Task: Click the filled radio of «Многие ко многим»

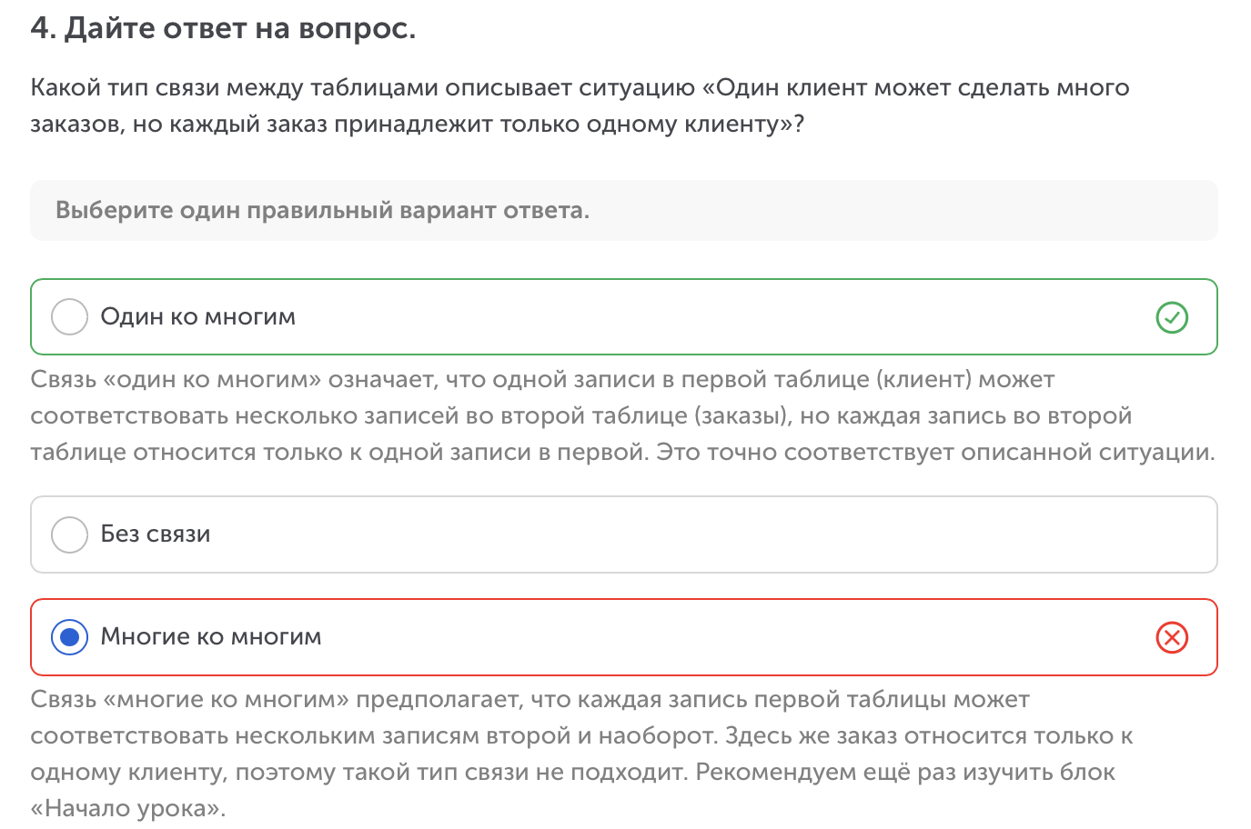Action: point(69,637)
